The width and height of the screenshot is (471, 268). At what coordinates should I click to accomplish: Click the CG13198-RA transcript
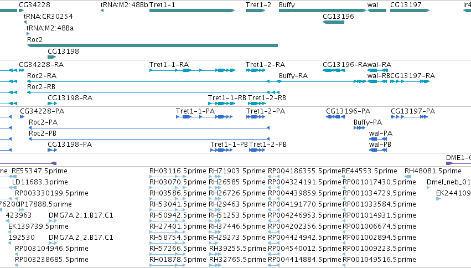52,104
